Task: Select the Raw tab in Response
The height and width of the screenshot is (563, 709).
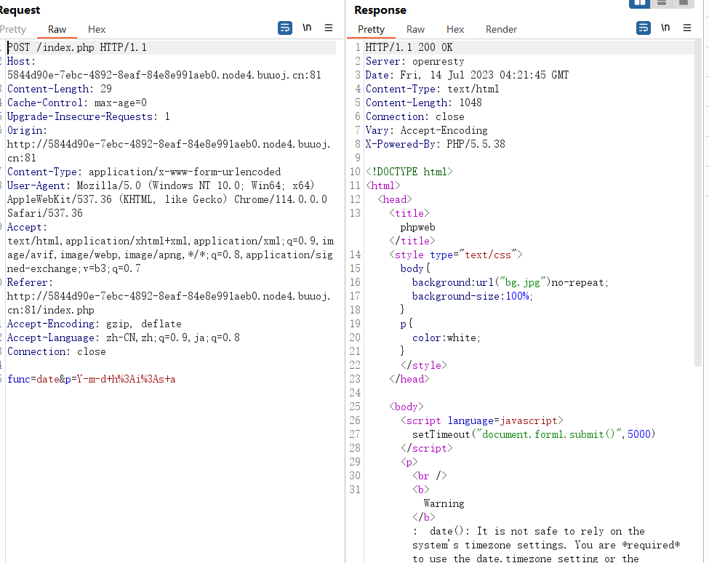Action: [415, 29]
